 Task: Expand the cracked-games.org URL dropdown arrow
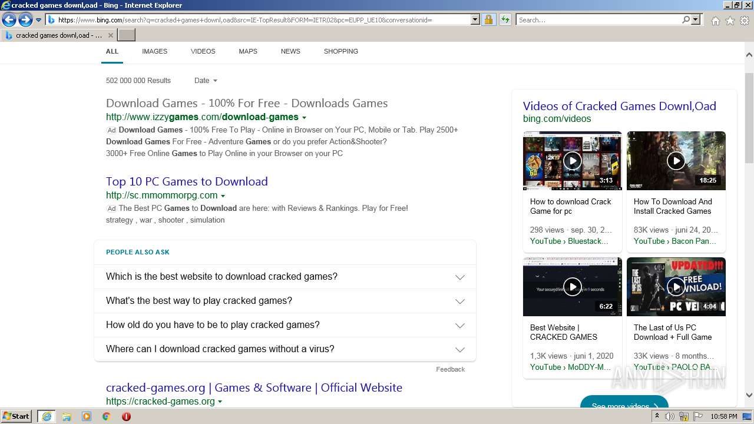[x=220, y=402]
